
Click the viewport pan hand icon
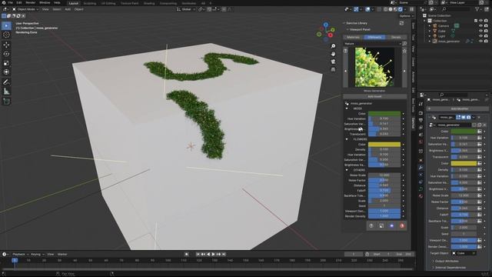333,54
